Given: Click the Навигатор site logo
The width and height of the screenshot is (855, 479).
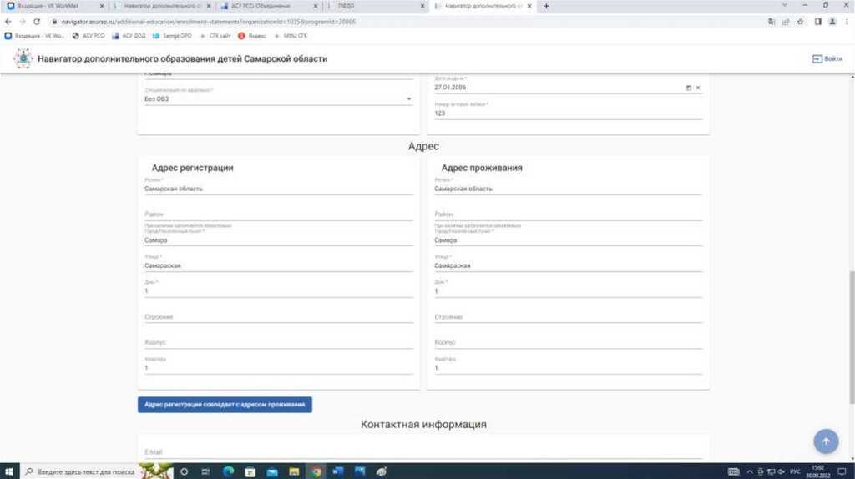Looking at the screenshot, I should tap(23, 58).
